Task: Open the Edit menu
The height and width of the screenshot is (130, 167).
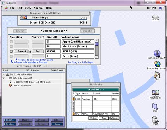Action: click(x=20, y=8)
